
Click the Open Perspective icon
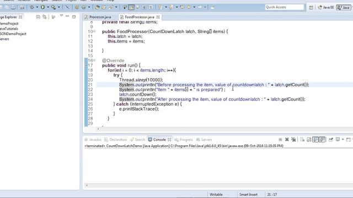point(311,7)
